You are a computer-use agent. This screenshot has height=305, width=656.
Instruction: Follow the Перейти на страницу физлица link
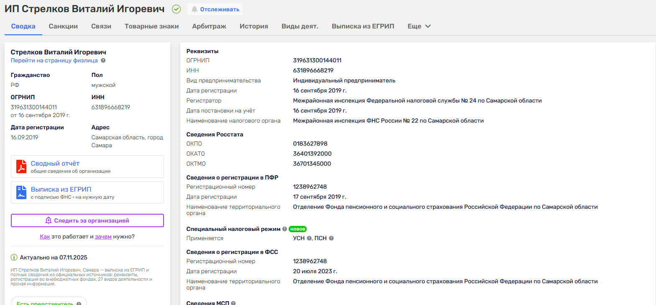54,60
